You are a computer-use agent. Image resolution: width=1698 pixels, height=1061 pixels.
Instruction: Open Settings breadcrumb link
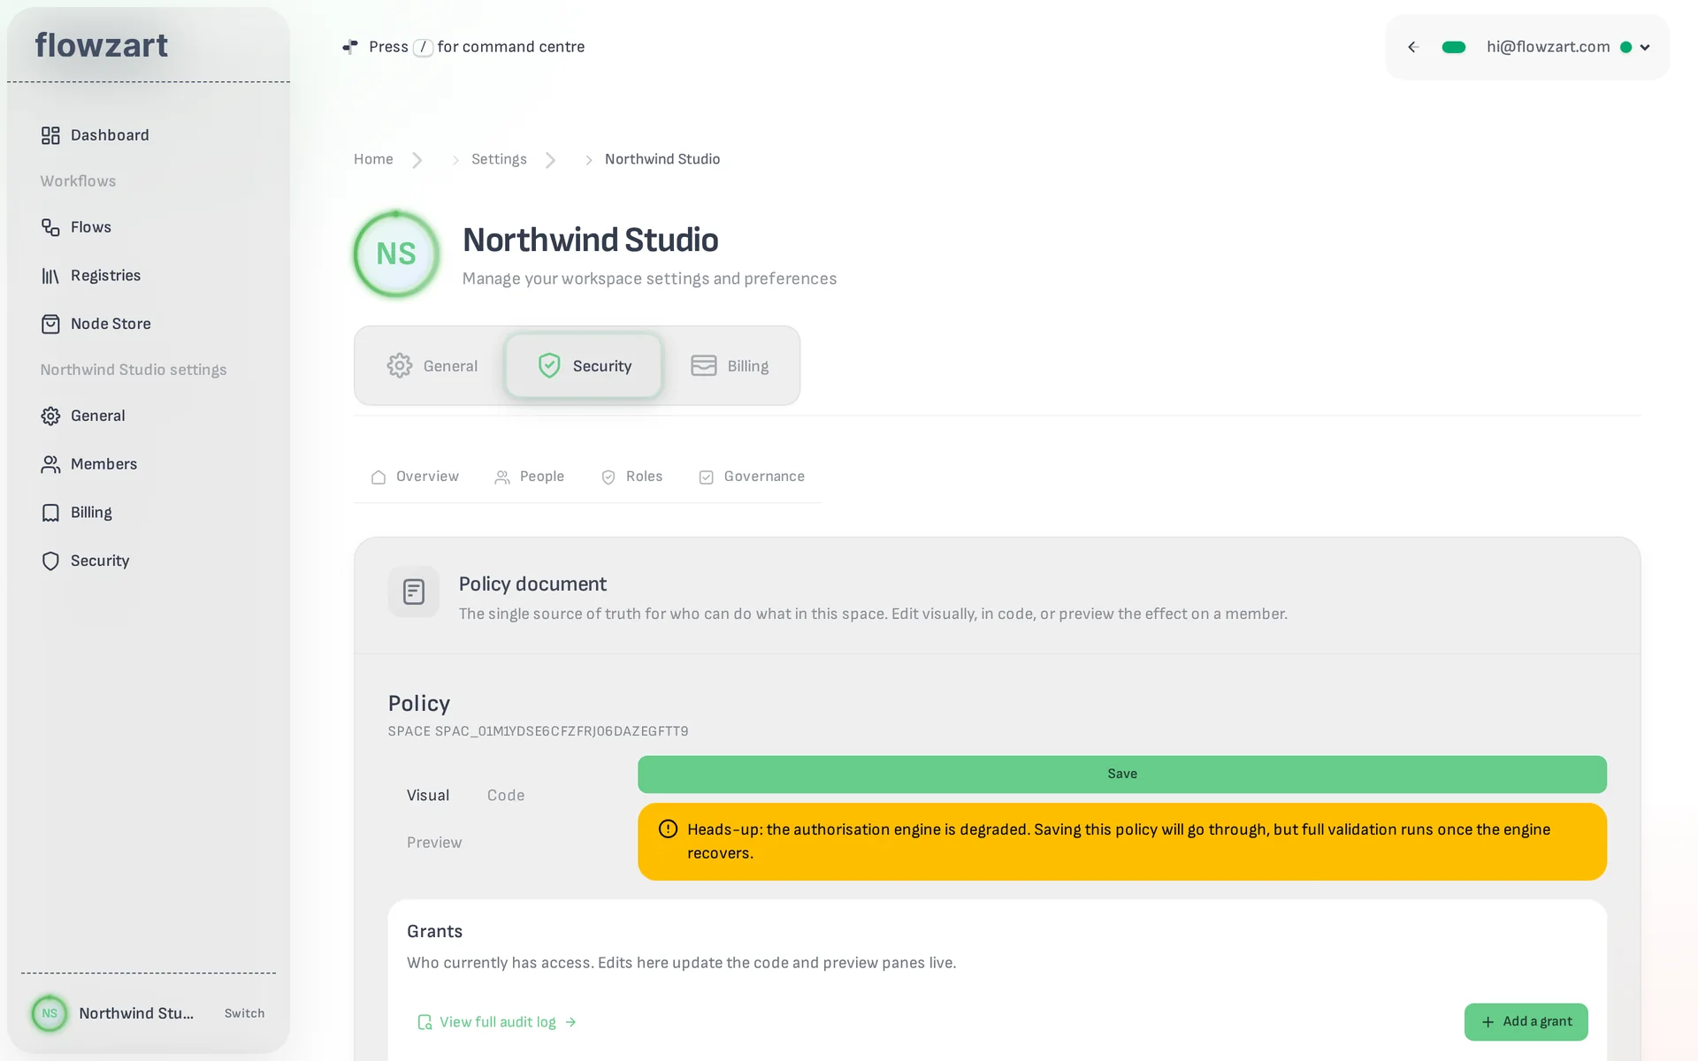499,159
